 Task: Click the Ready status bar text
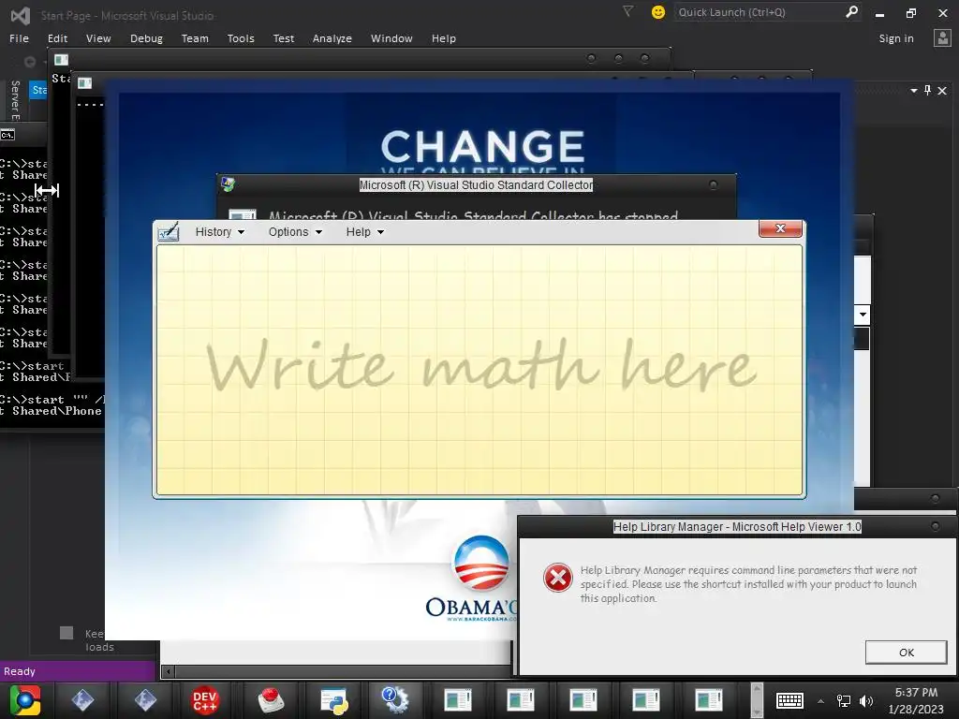pyautogui.click(x=20, y=671)
